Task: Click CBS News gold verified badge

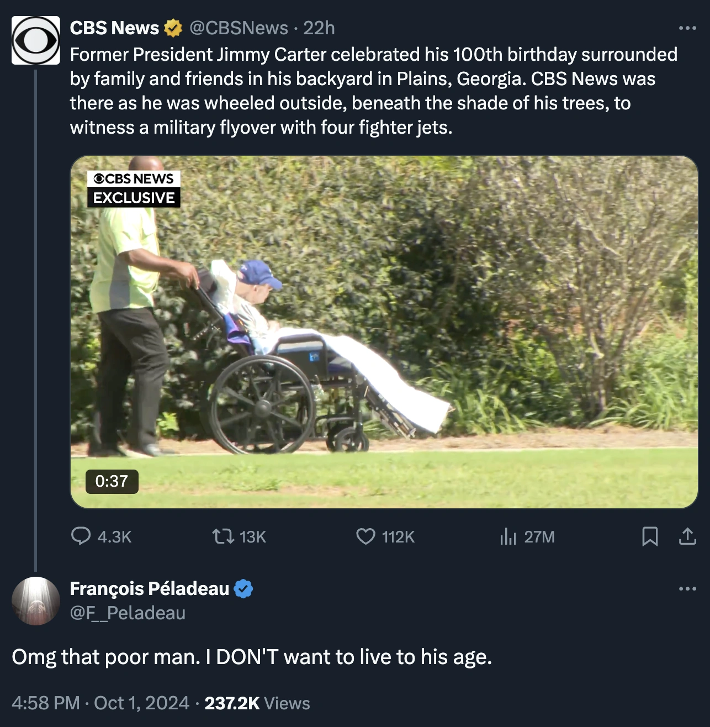Action: (173, 28)
